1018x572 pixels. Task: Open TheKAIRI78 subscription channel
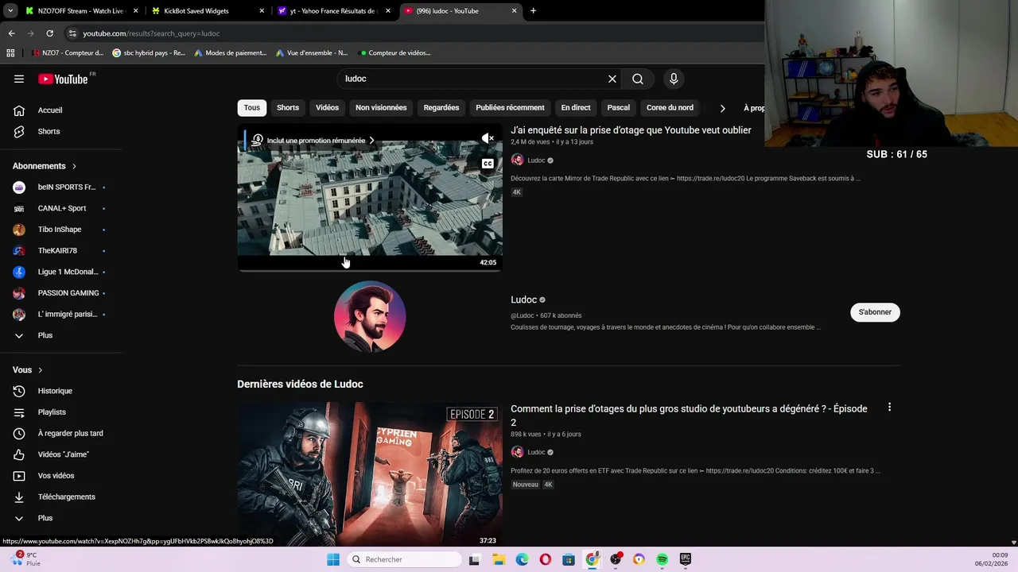tap(59, 250)
